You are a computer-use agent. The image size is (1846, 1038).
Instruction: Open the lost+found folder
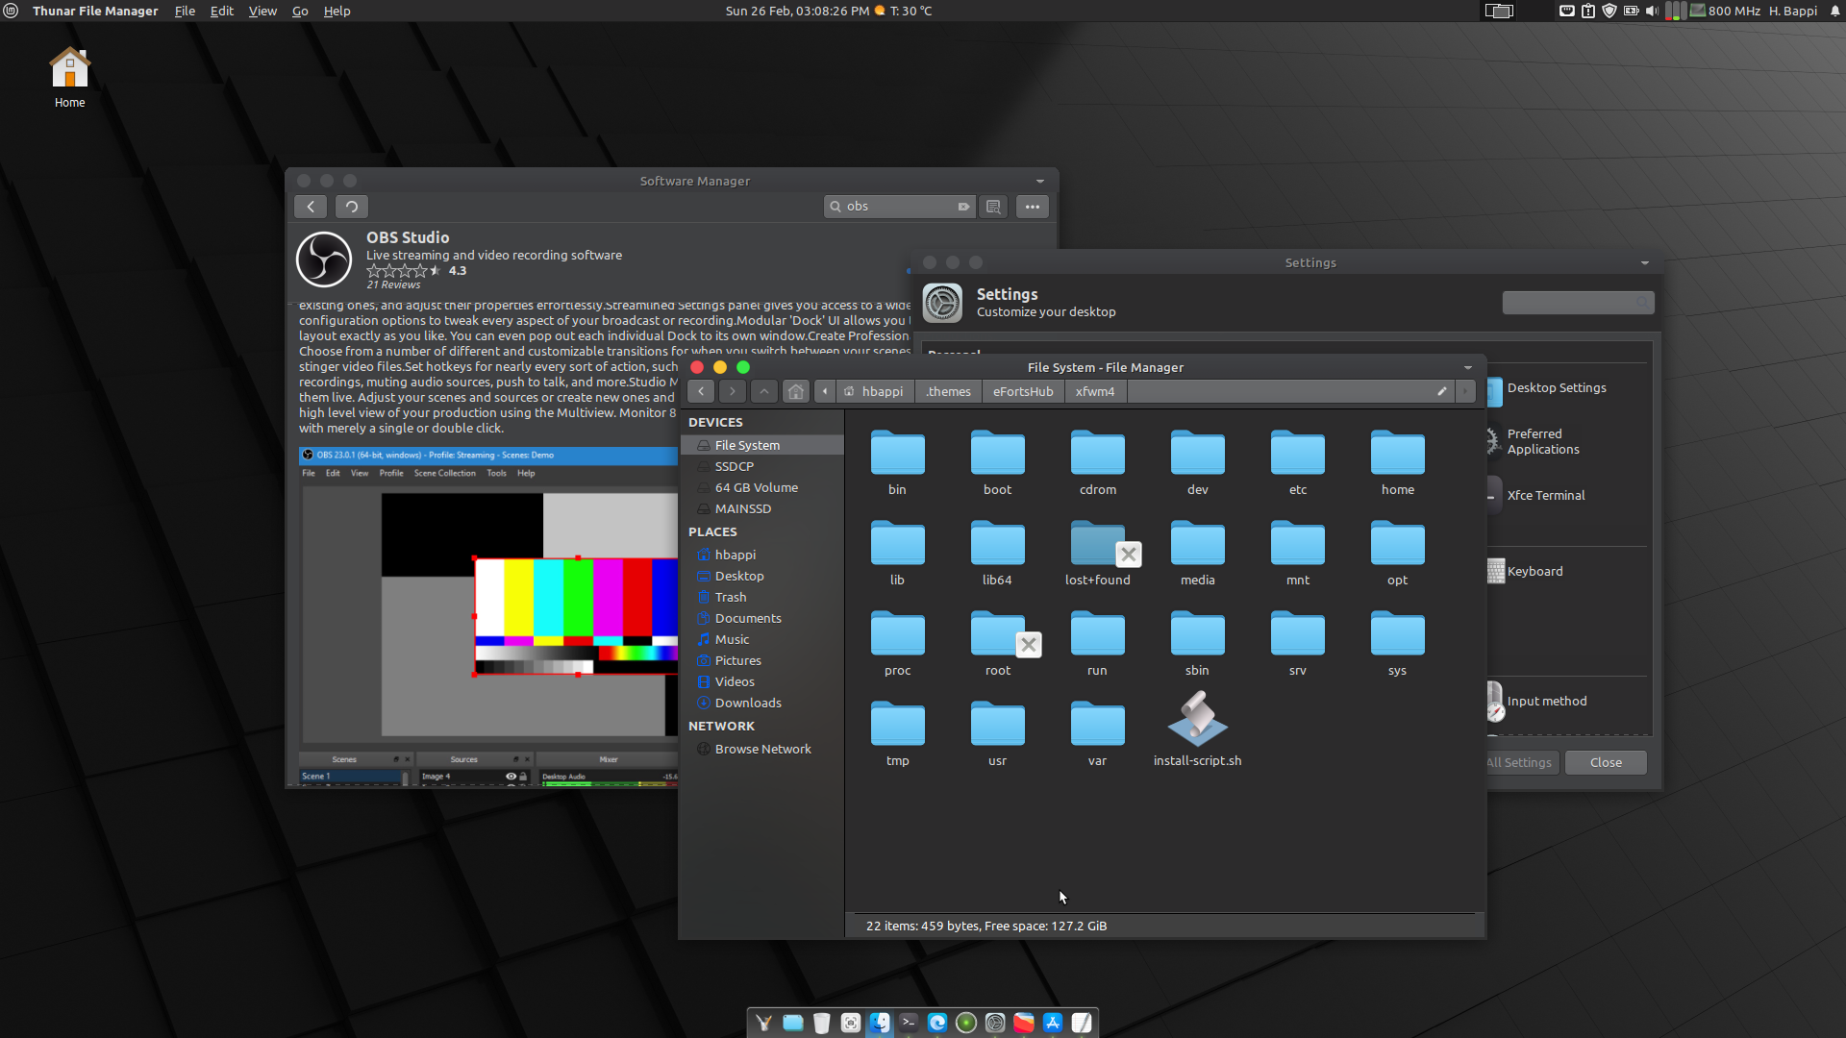pos(1097,553)
